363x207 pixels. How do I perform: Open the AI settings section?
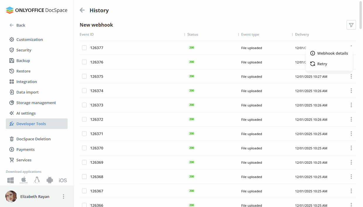[x=25, y=113]
